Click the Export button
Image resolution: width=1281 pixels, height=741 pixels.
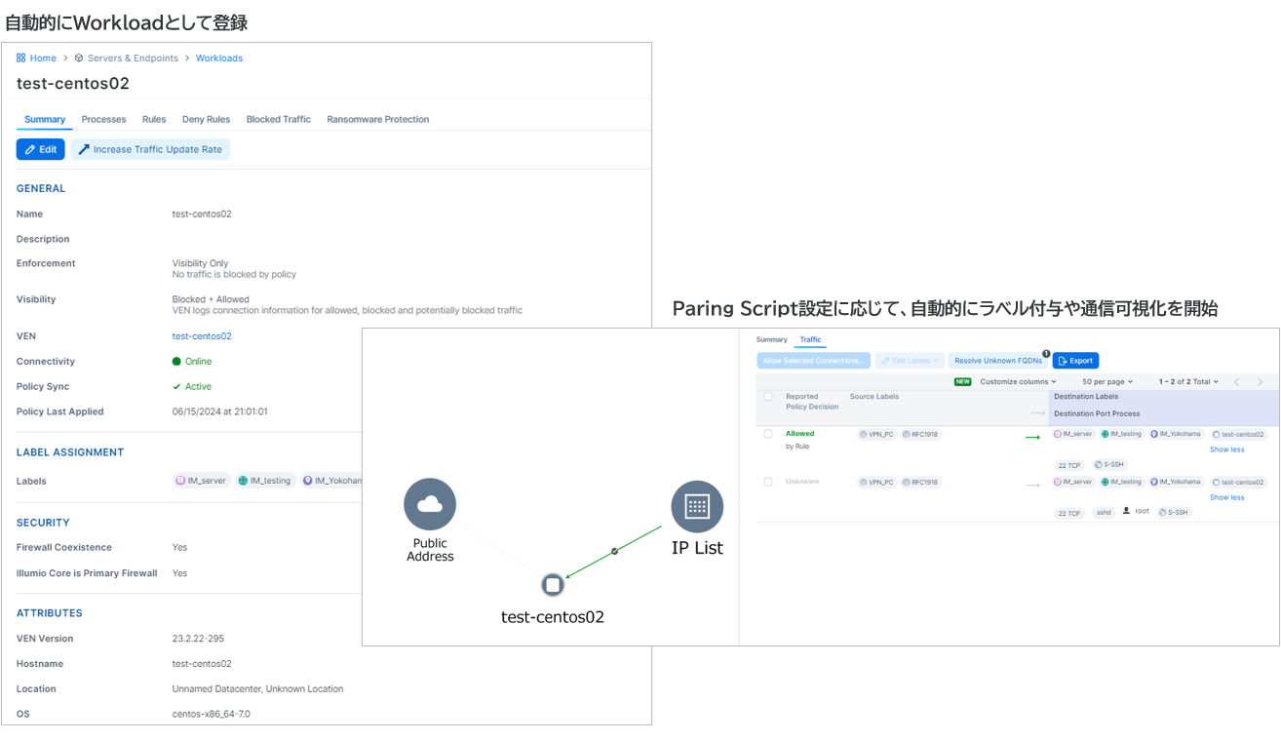coord(1075,361)
